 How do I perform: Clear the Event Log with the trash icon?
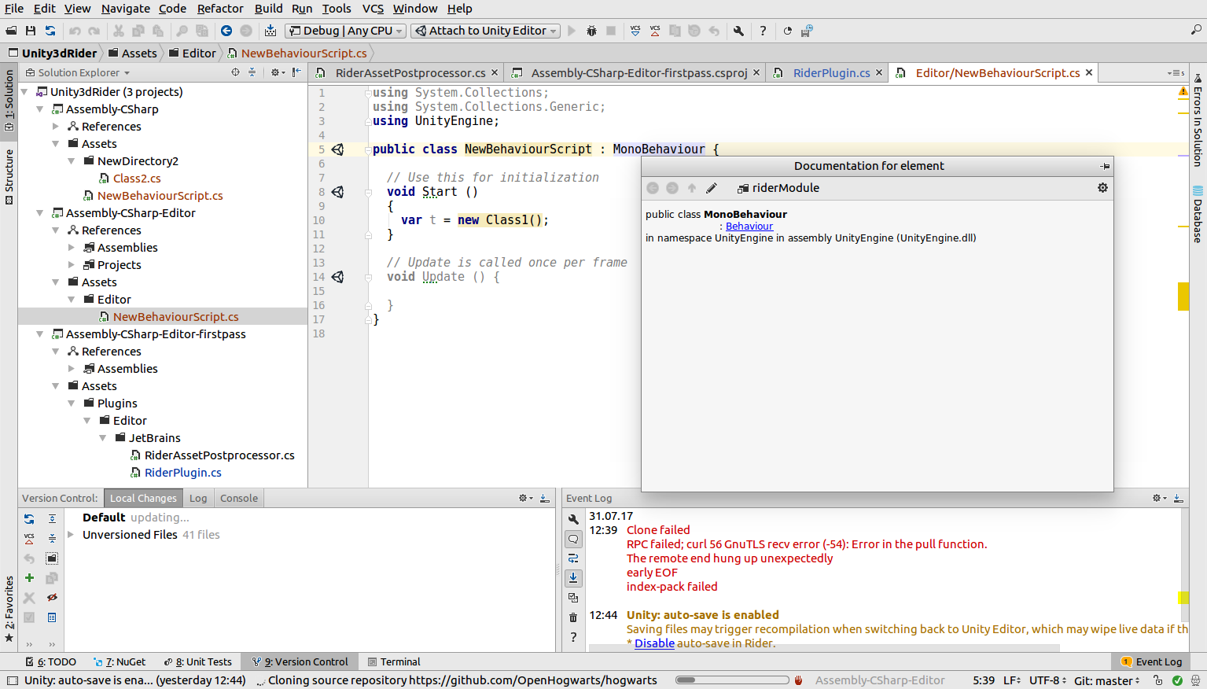pos(573,617)
